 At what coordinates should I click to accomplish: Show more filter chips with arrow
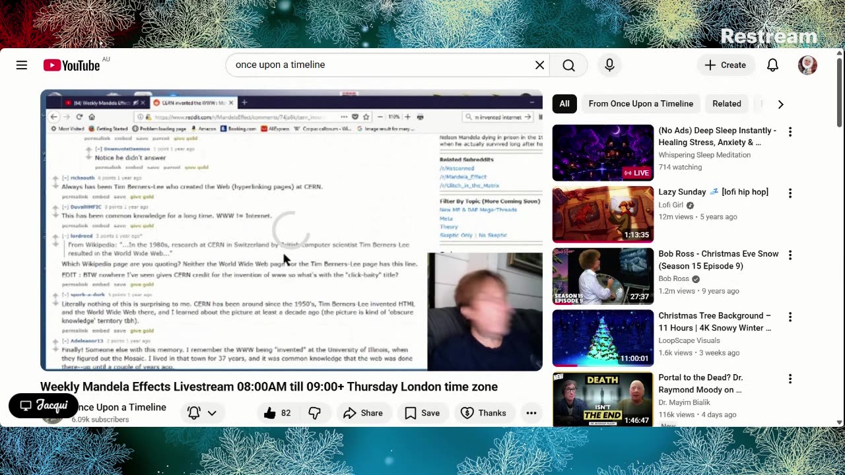780,104
